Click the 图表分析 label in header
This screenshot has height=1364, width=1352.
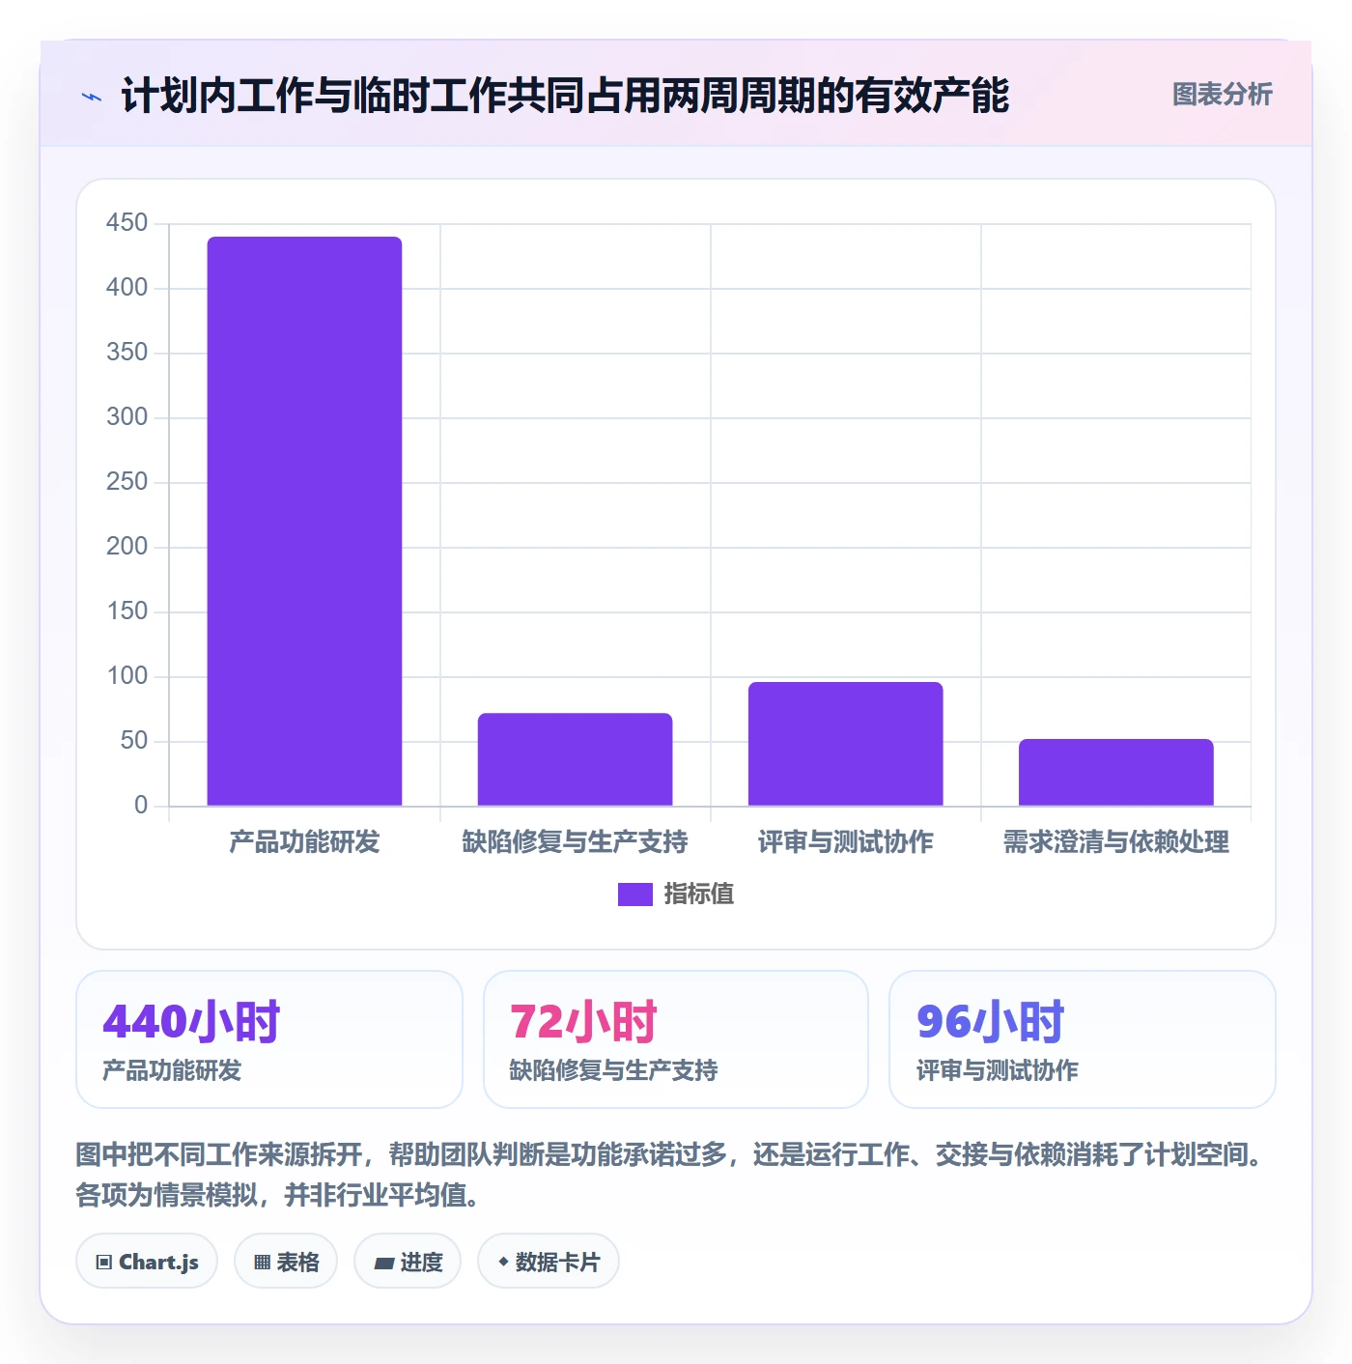(1222, 95)
